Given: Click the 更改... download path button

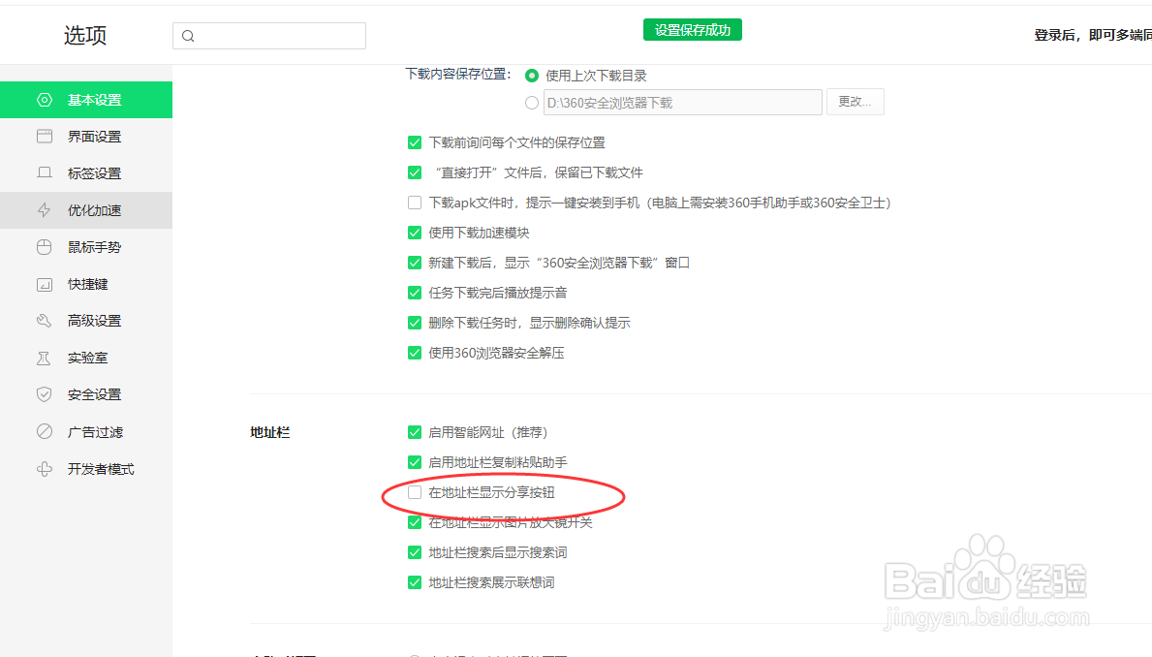Looking at the screenshot, I should coord(856,102).
